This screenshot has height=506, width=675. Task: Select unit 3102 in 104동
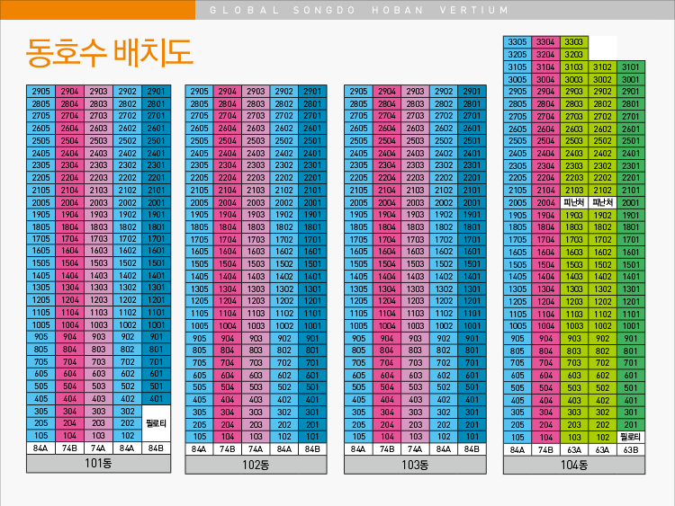coord(602,67)
